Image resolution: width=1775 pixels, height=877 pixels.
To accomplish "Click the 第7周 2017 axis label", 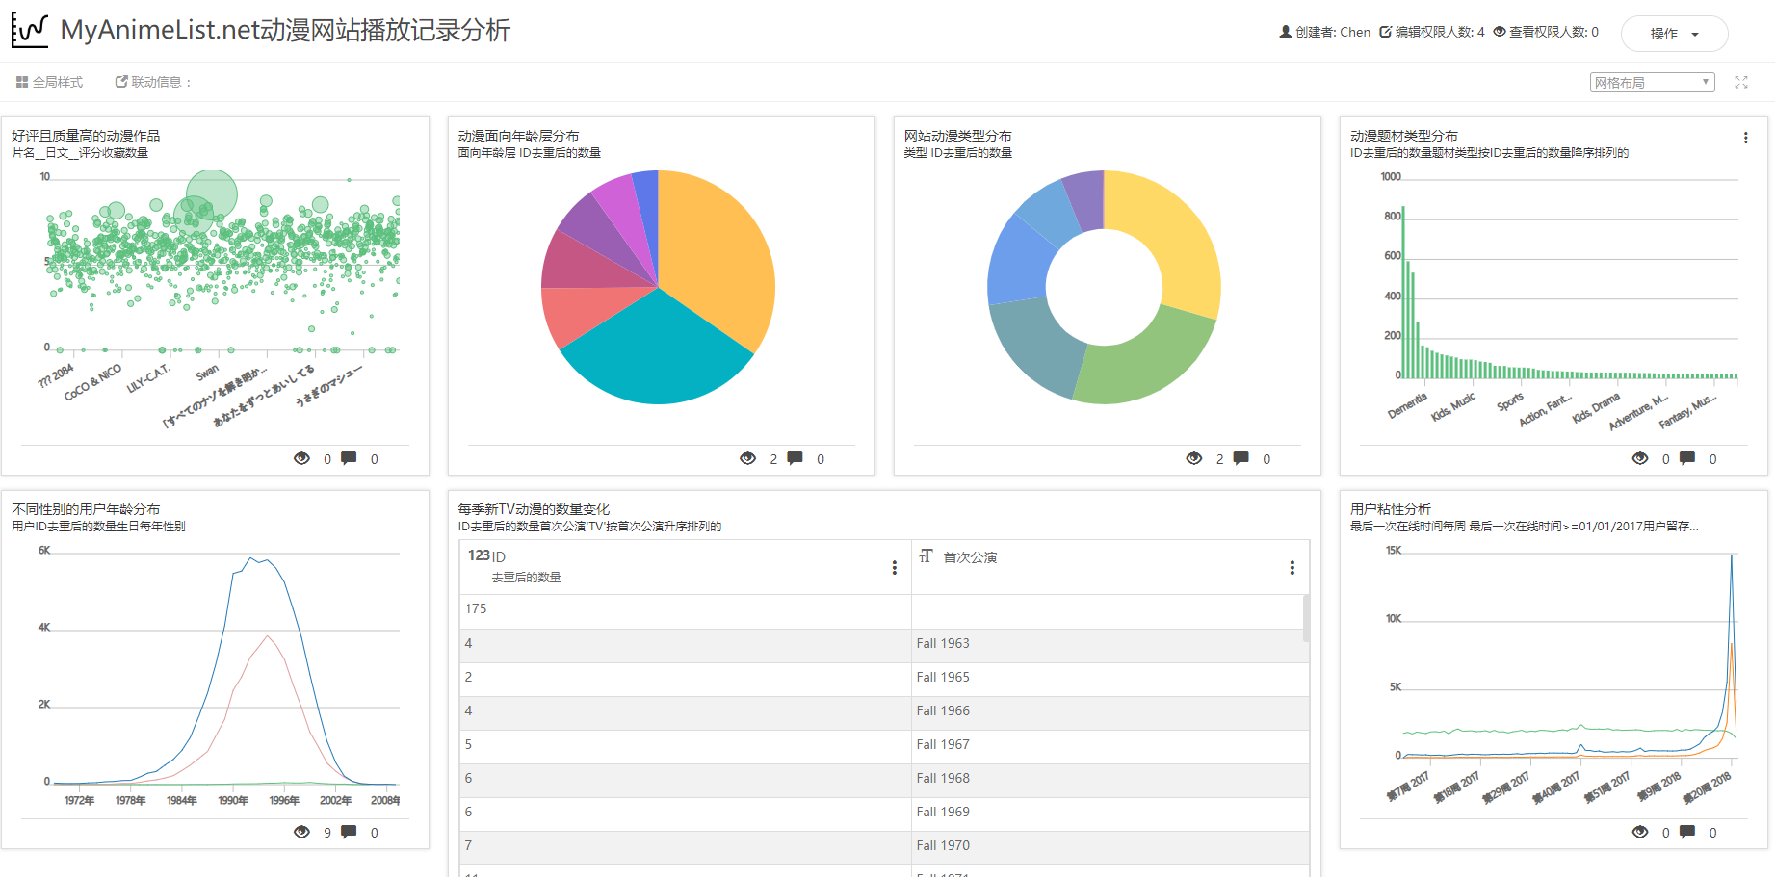I will 1407,787.
